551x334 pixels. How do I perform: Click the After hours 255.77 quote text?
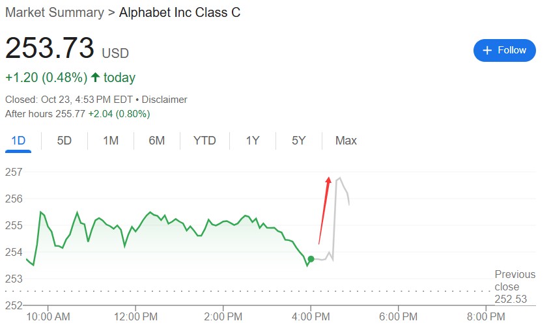point(77,114)
